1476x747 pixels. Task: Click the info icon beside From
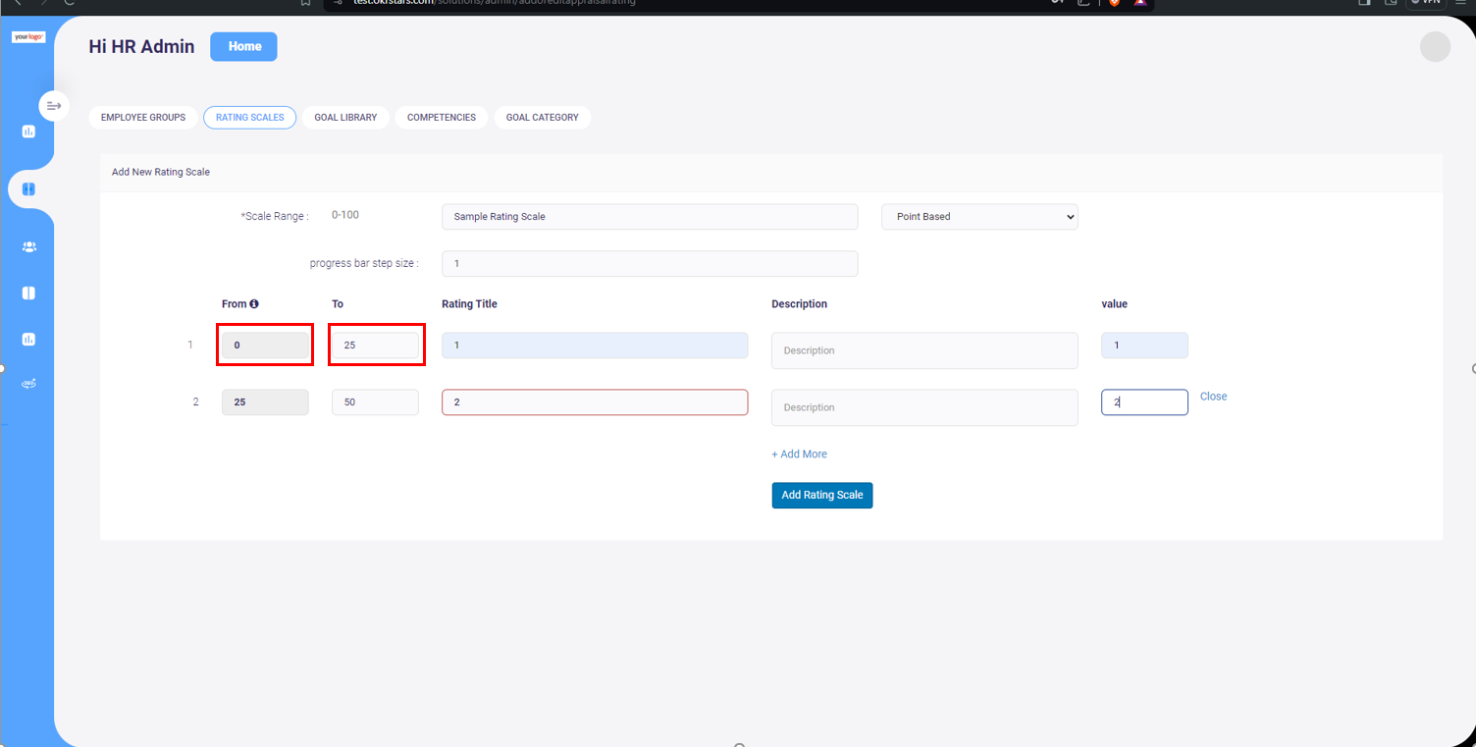pyautogui.click(x=254, y=304)
